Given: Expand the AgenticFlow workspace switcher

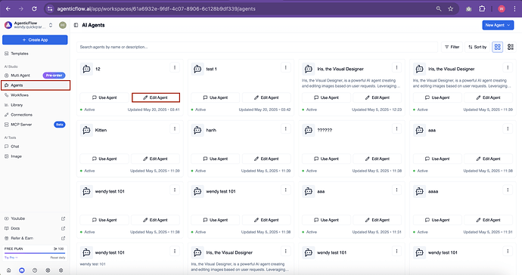Looking at the screenshot, I should coord(51,25).
